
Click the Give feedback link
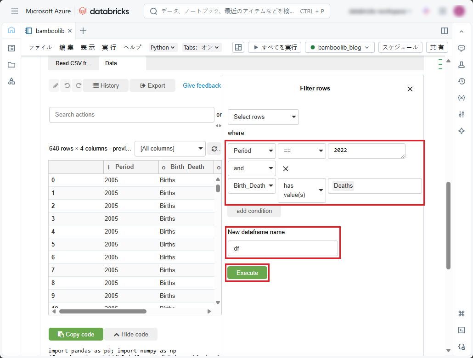coord(202,85)
